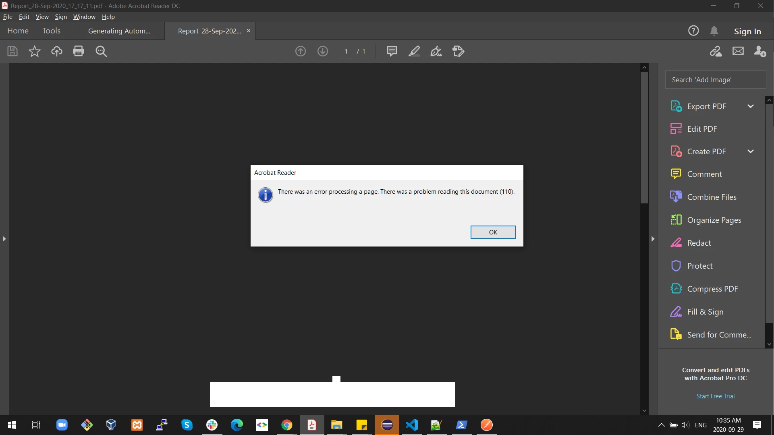Click the upload to cloud icon
Viewport: 774px width, 435px height.
pos(57,51)
